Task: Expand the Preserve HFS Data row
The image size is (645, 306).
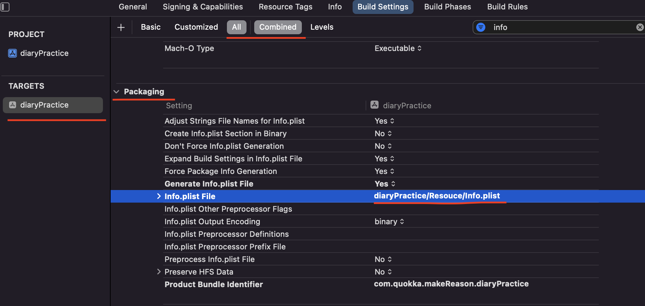Action: 159,272
